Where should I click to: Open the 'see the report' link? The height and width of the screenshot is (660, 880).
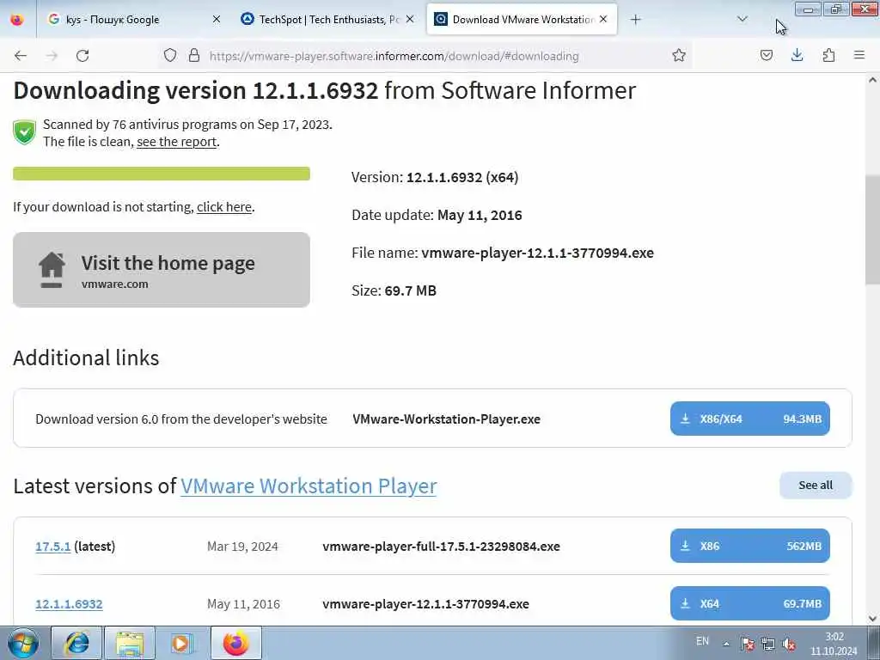(x=176, y=142)
